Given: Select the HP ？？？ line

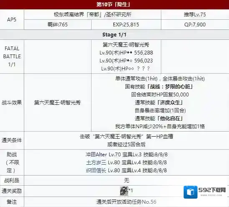Looking at the screenshot, I should pos(126,68).
